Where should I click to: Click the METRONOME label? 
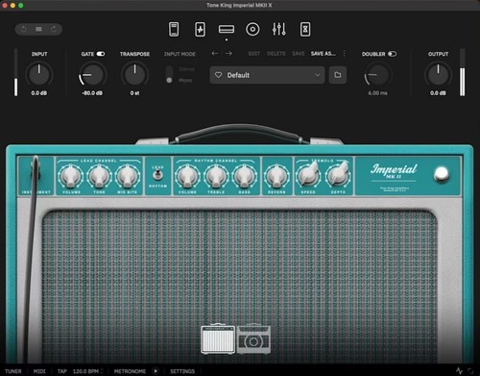click(130, 371)
